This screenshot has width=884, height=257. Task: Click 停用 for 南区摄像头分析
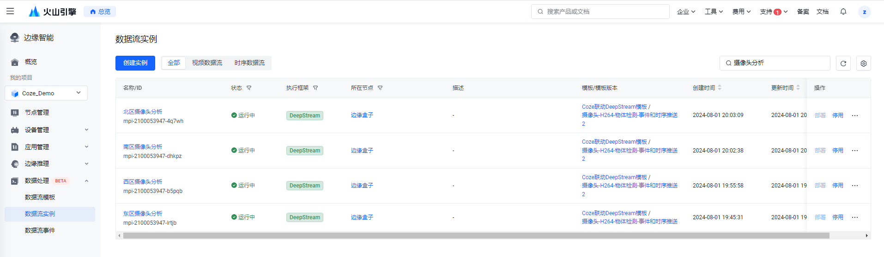(x=838, y=151)
